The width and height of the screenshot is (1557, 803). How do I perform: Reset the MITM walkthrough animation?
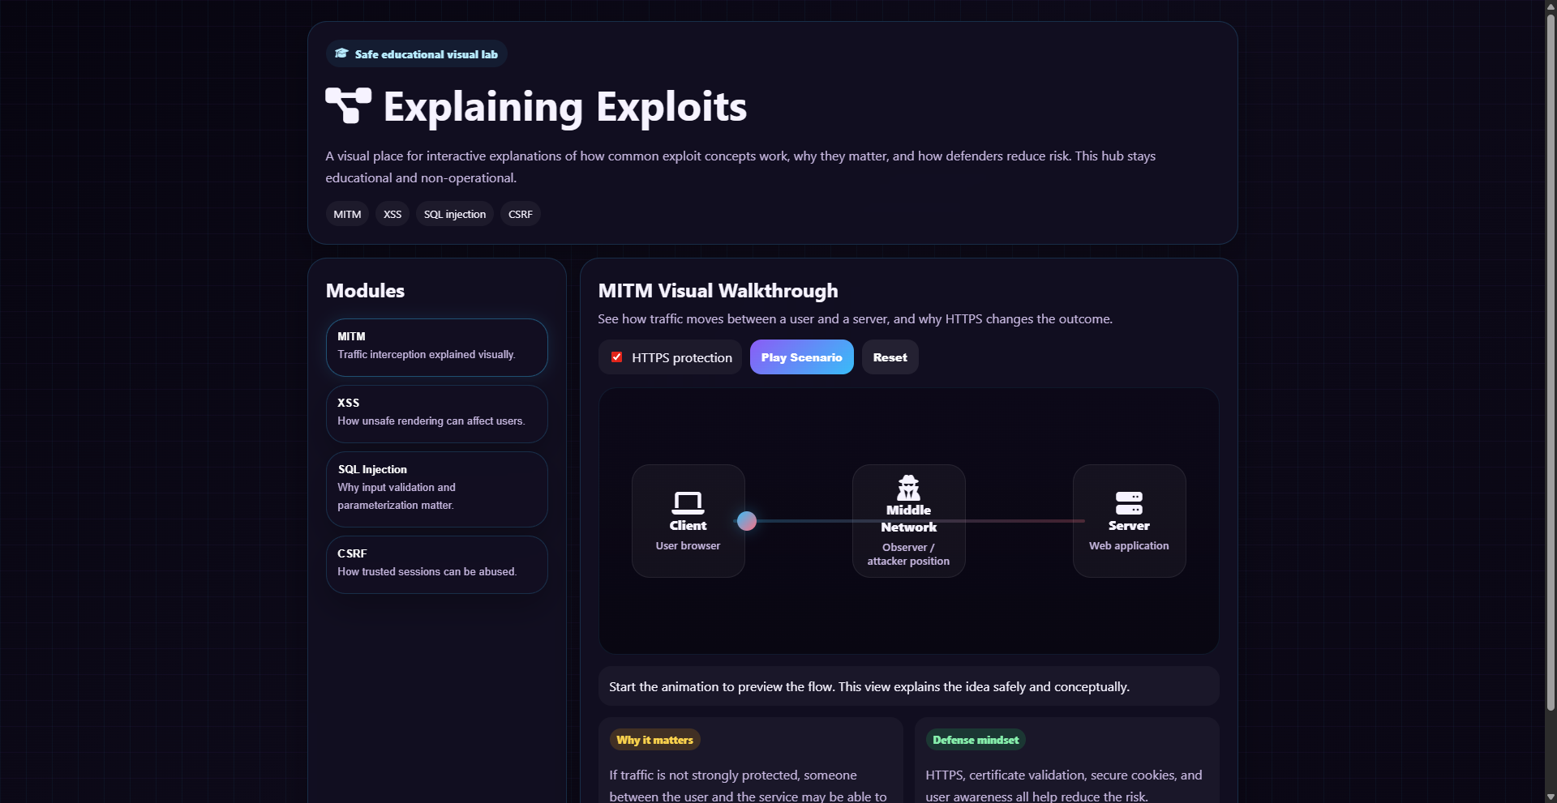[x=890, y=357]
